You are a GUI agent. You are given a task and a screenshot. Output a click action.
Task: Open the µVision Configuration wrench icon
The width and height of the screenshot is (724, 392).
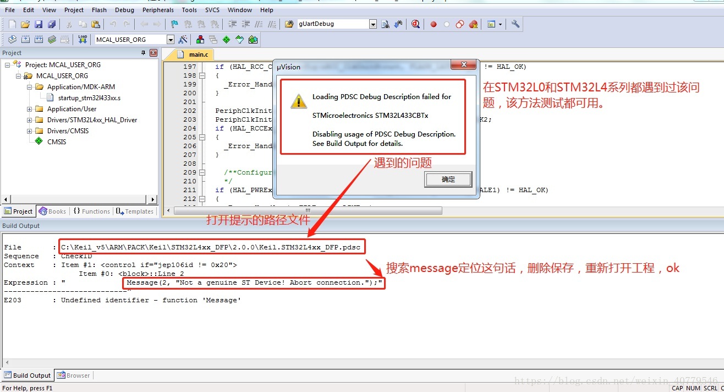pyautogui.click(x=515, y=24)
